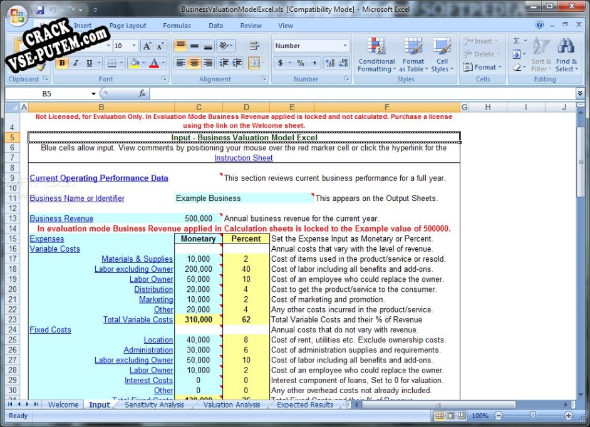Open the Data ribbon tab

coord(215,26)
